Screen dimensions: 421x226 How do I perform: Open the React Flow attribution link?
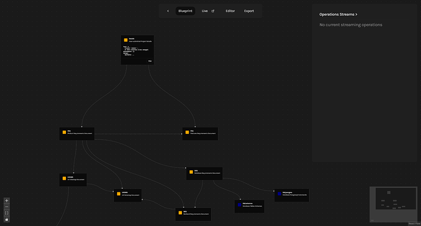pos(414,224)
